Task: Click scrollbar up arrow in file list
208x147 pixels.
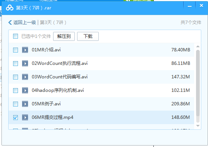Action: [x=198, y=46]
